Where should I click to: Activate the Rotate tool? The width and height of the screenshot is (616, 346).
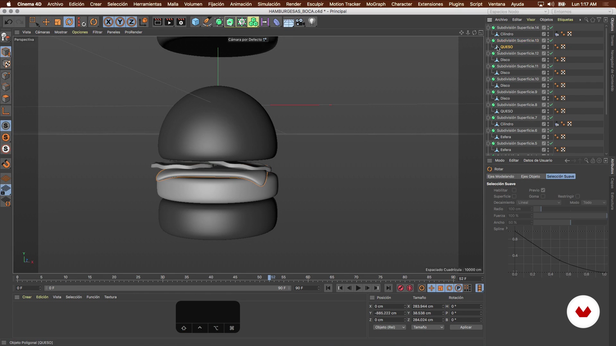coord(69,22)
